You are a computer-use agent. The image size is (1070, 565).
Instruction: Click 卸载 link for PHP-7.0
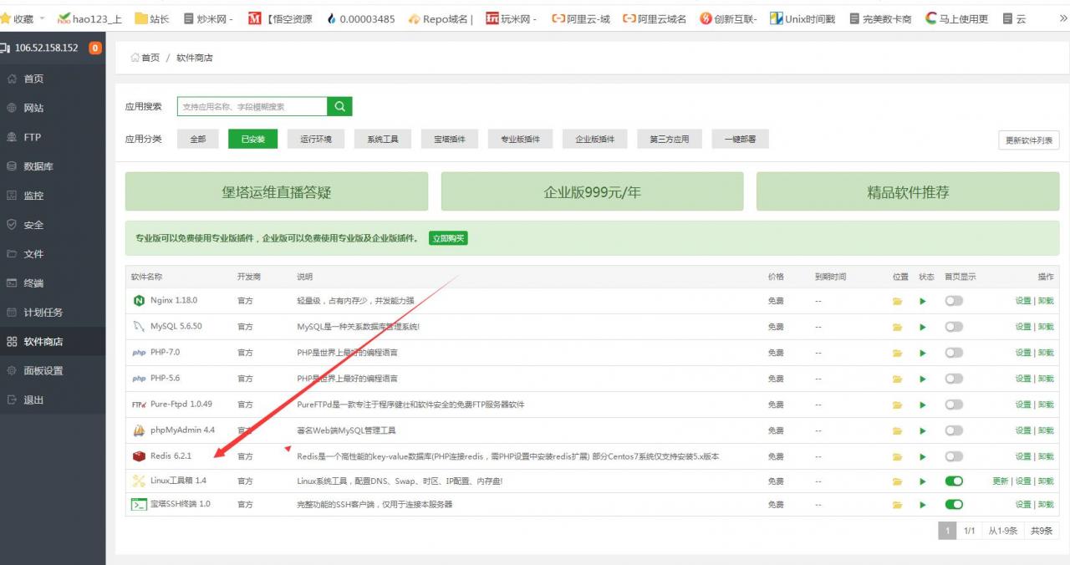click(x=1046, y=353)
